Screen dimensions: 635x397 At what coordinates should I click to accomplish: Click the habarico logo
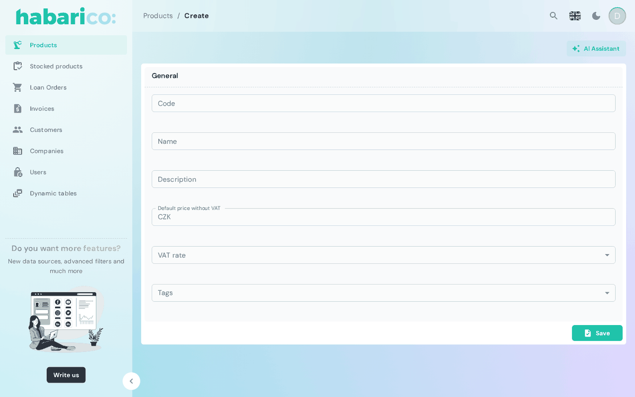(66, 16)
